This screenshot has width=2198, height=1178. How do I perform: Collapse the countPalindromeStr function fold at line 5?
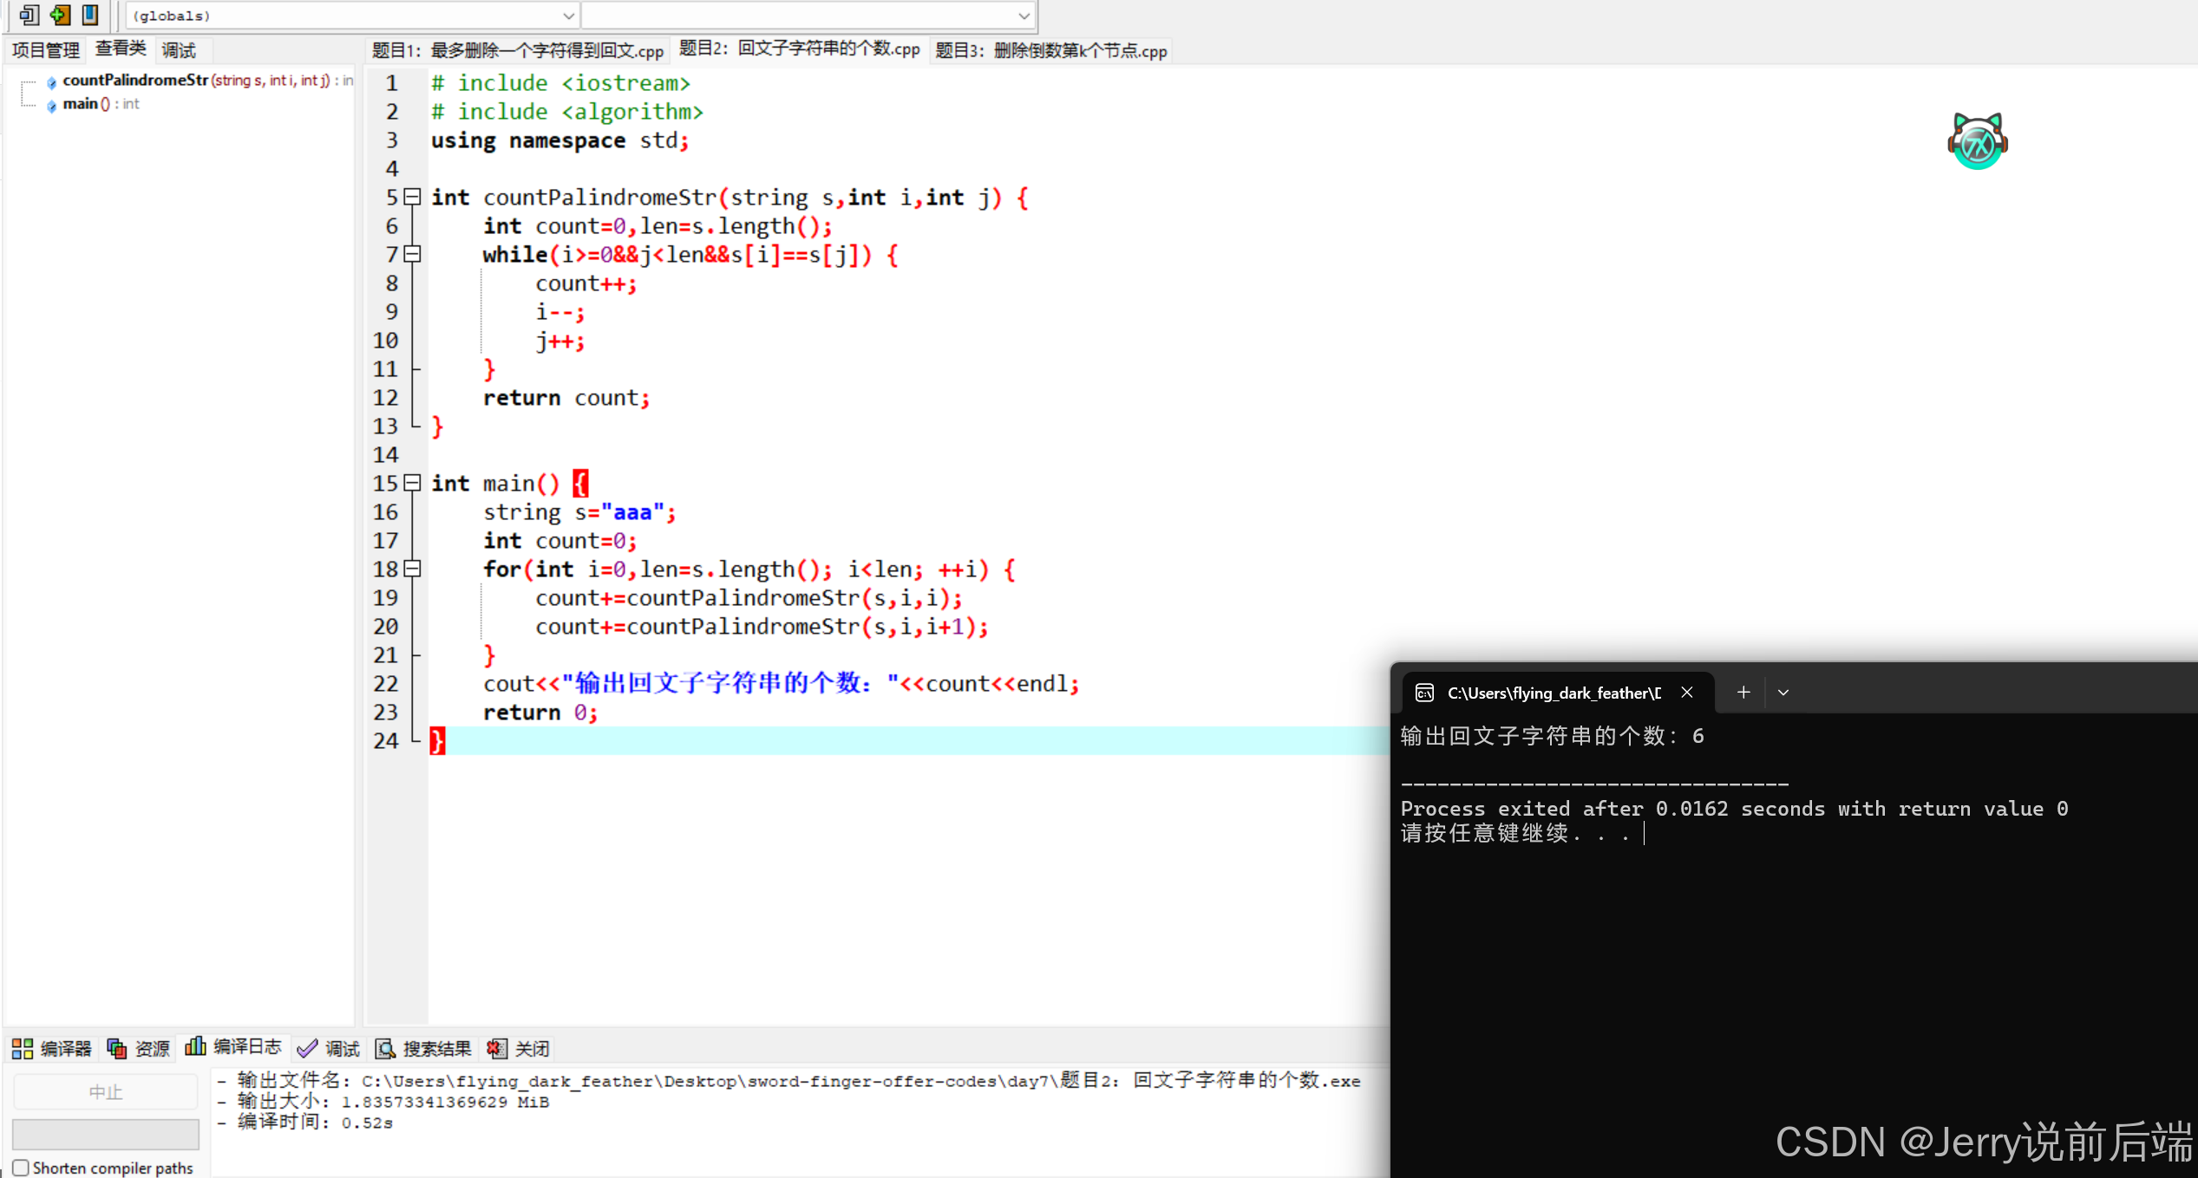(x=413, y=198)
